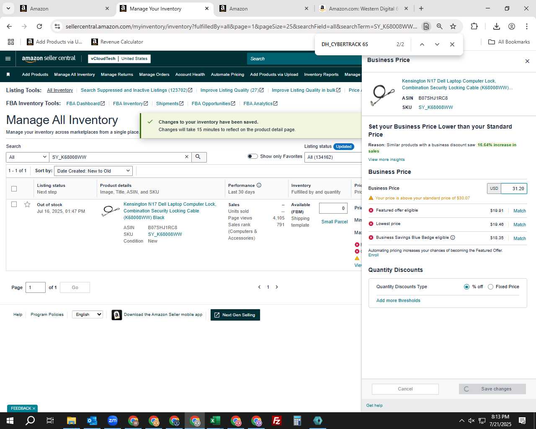Click Cancel in Business Price panel
The width and height of the screenshot is (536, 429).
(405, 389)
